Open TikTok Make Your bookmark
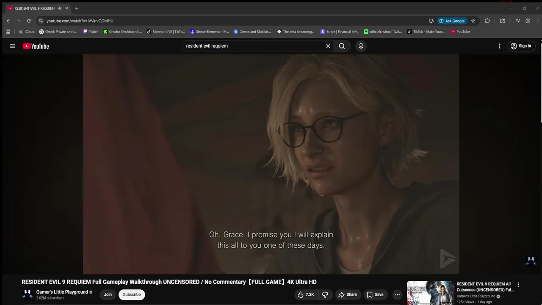The image size is (542, 305). [426, 32]
